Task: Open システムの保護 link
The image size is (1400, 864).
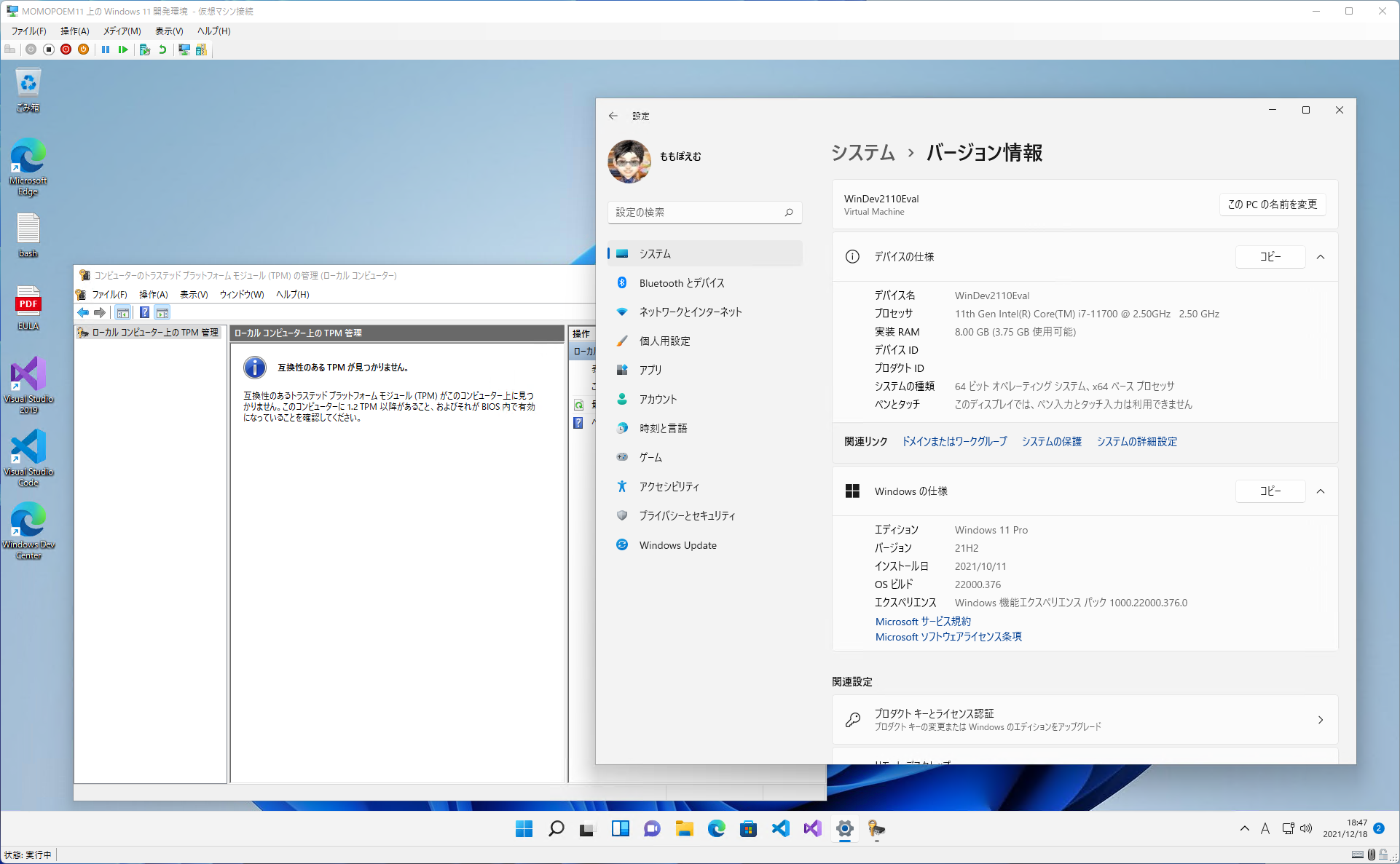Action: click(x=1052, y=442)
